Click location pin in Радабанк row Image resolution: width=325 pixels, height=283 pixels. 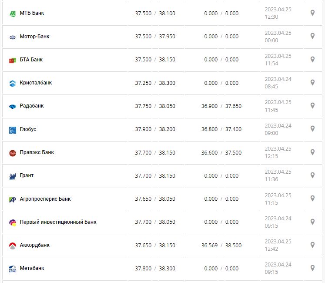(x=312, y=106)
